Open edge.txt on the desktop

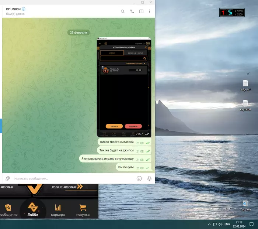tap(245, 85)
